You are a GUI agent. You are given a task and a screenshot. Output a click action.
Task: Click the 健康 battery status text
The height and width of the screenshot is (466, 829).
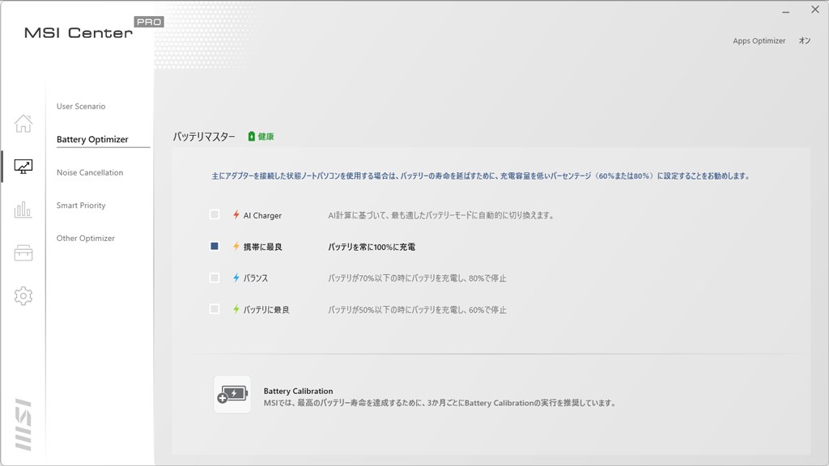pyautogui.click(x=266, y=136)
